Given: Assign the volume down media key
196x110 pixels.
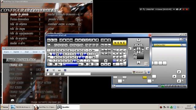Looking at the screenshot, I should (52, 40).
